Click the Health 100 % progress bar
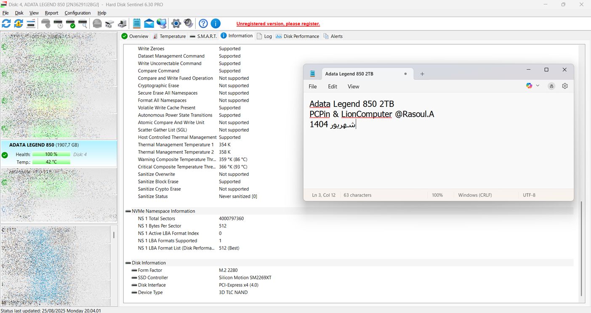 click(x=51, y=154)
